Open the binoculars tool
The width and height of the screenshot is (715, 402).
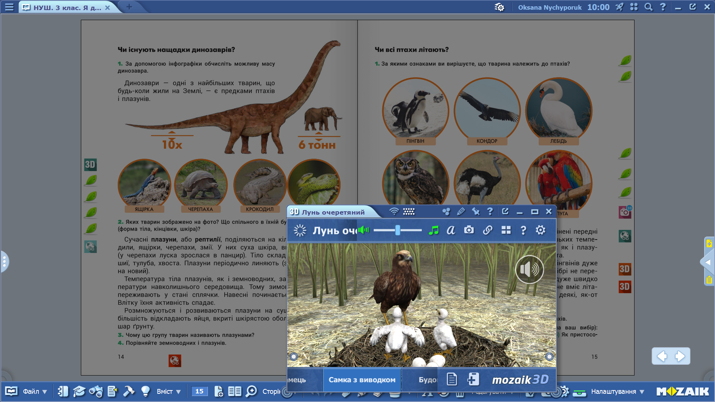click(96, 391)
